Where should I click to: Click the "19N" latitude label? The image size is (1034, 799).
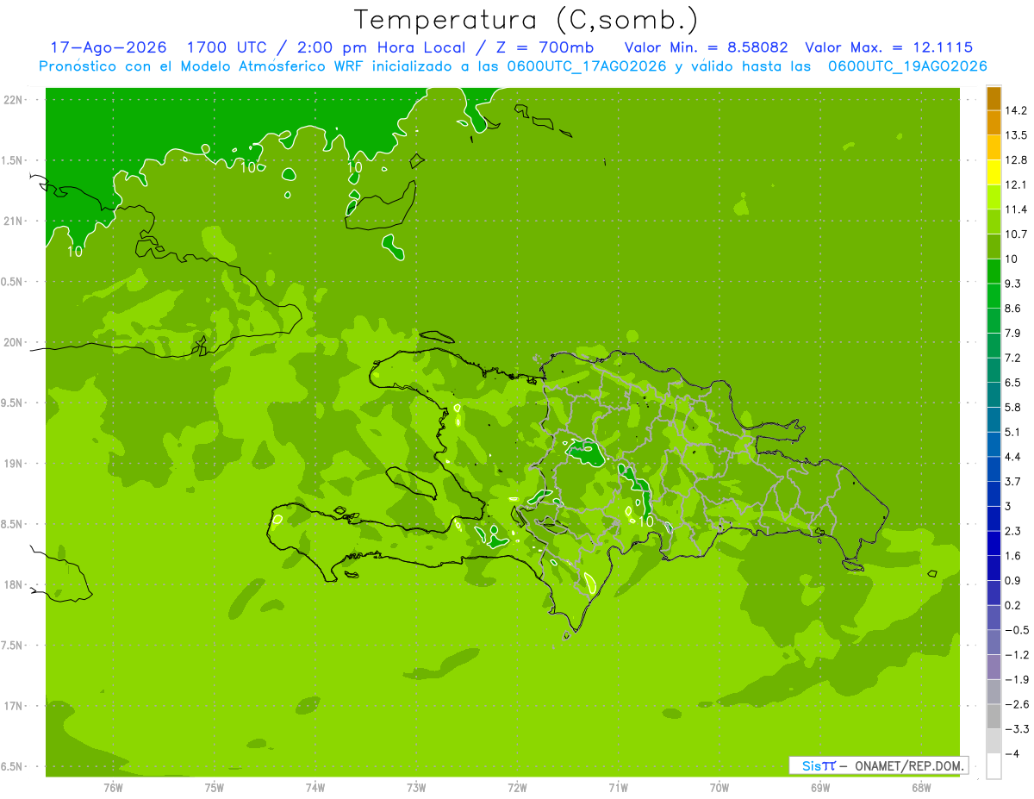coord(13,463)
